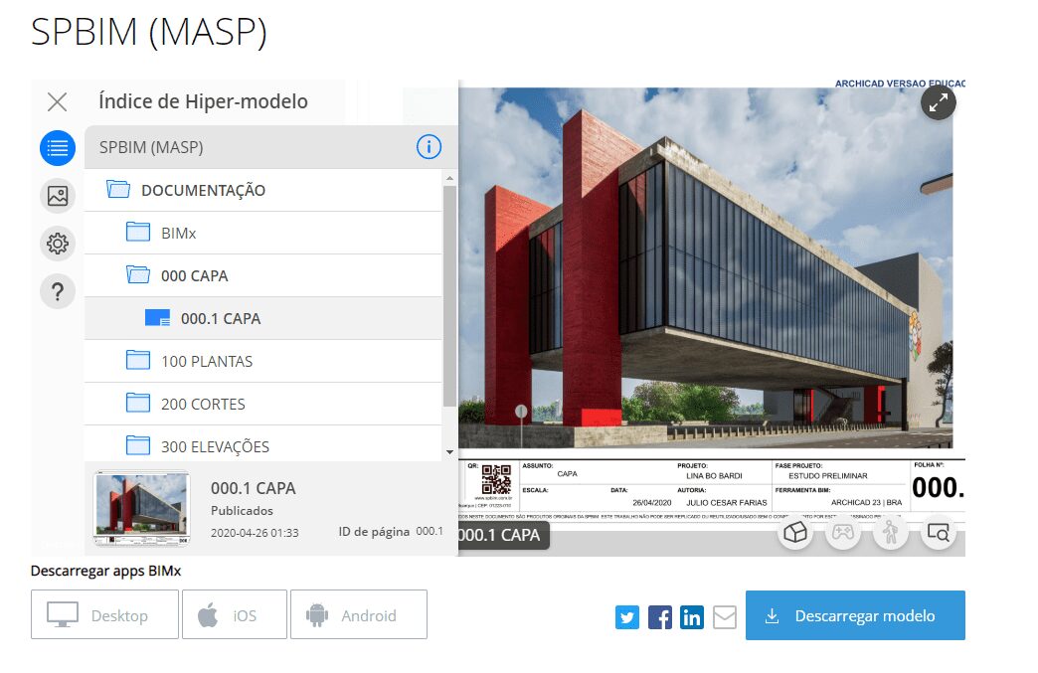Viewport: 1038px width, 673px height.
Task: Open info for SPBIM (MASP)
Action: (429, 146)
